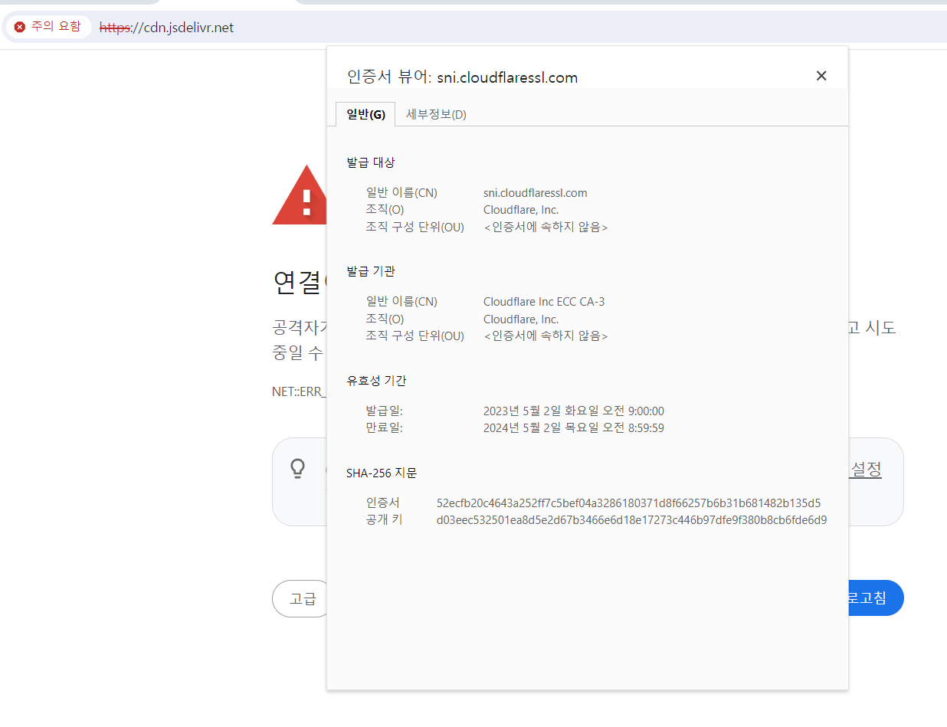
Task: Click the '발급 대상' section heading
Action: coord(371,162)
